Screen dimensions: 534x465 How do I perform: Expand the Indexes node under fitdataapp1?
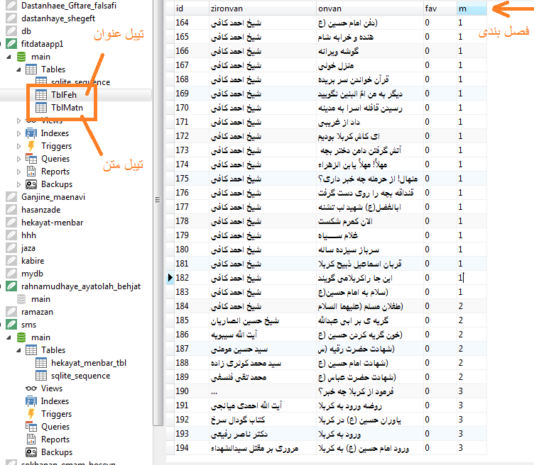coord(19,133)
